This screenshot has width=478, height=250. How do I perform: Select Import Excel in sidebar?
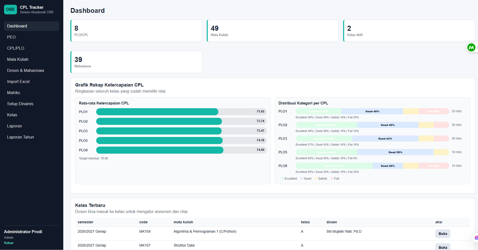point(32,82)
